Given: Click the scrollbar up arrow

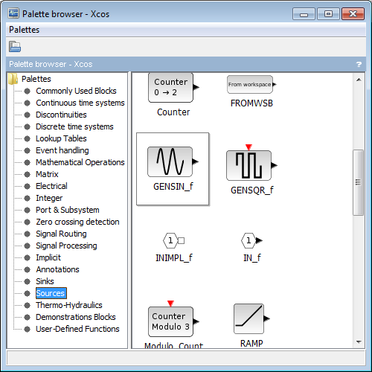Looking at the screenshot, I should pos(359,80).
